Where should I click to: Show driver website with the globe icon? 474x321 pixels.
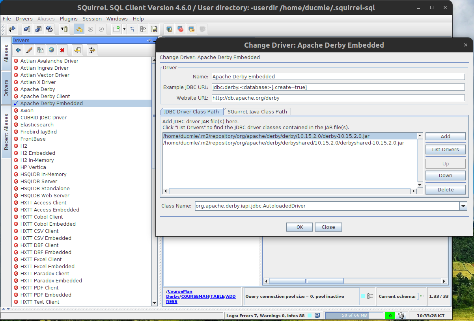(51, 50)
